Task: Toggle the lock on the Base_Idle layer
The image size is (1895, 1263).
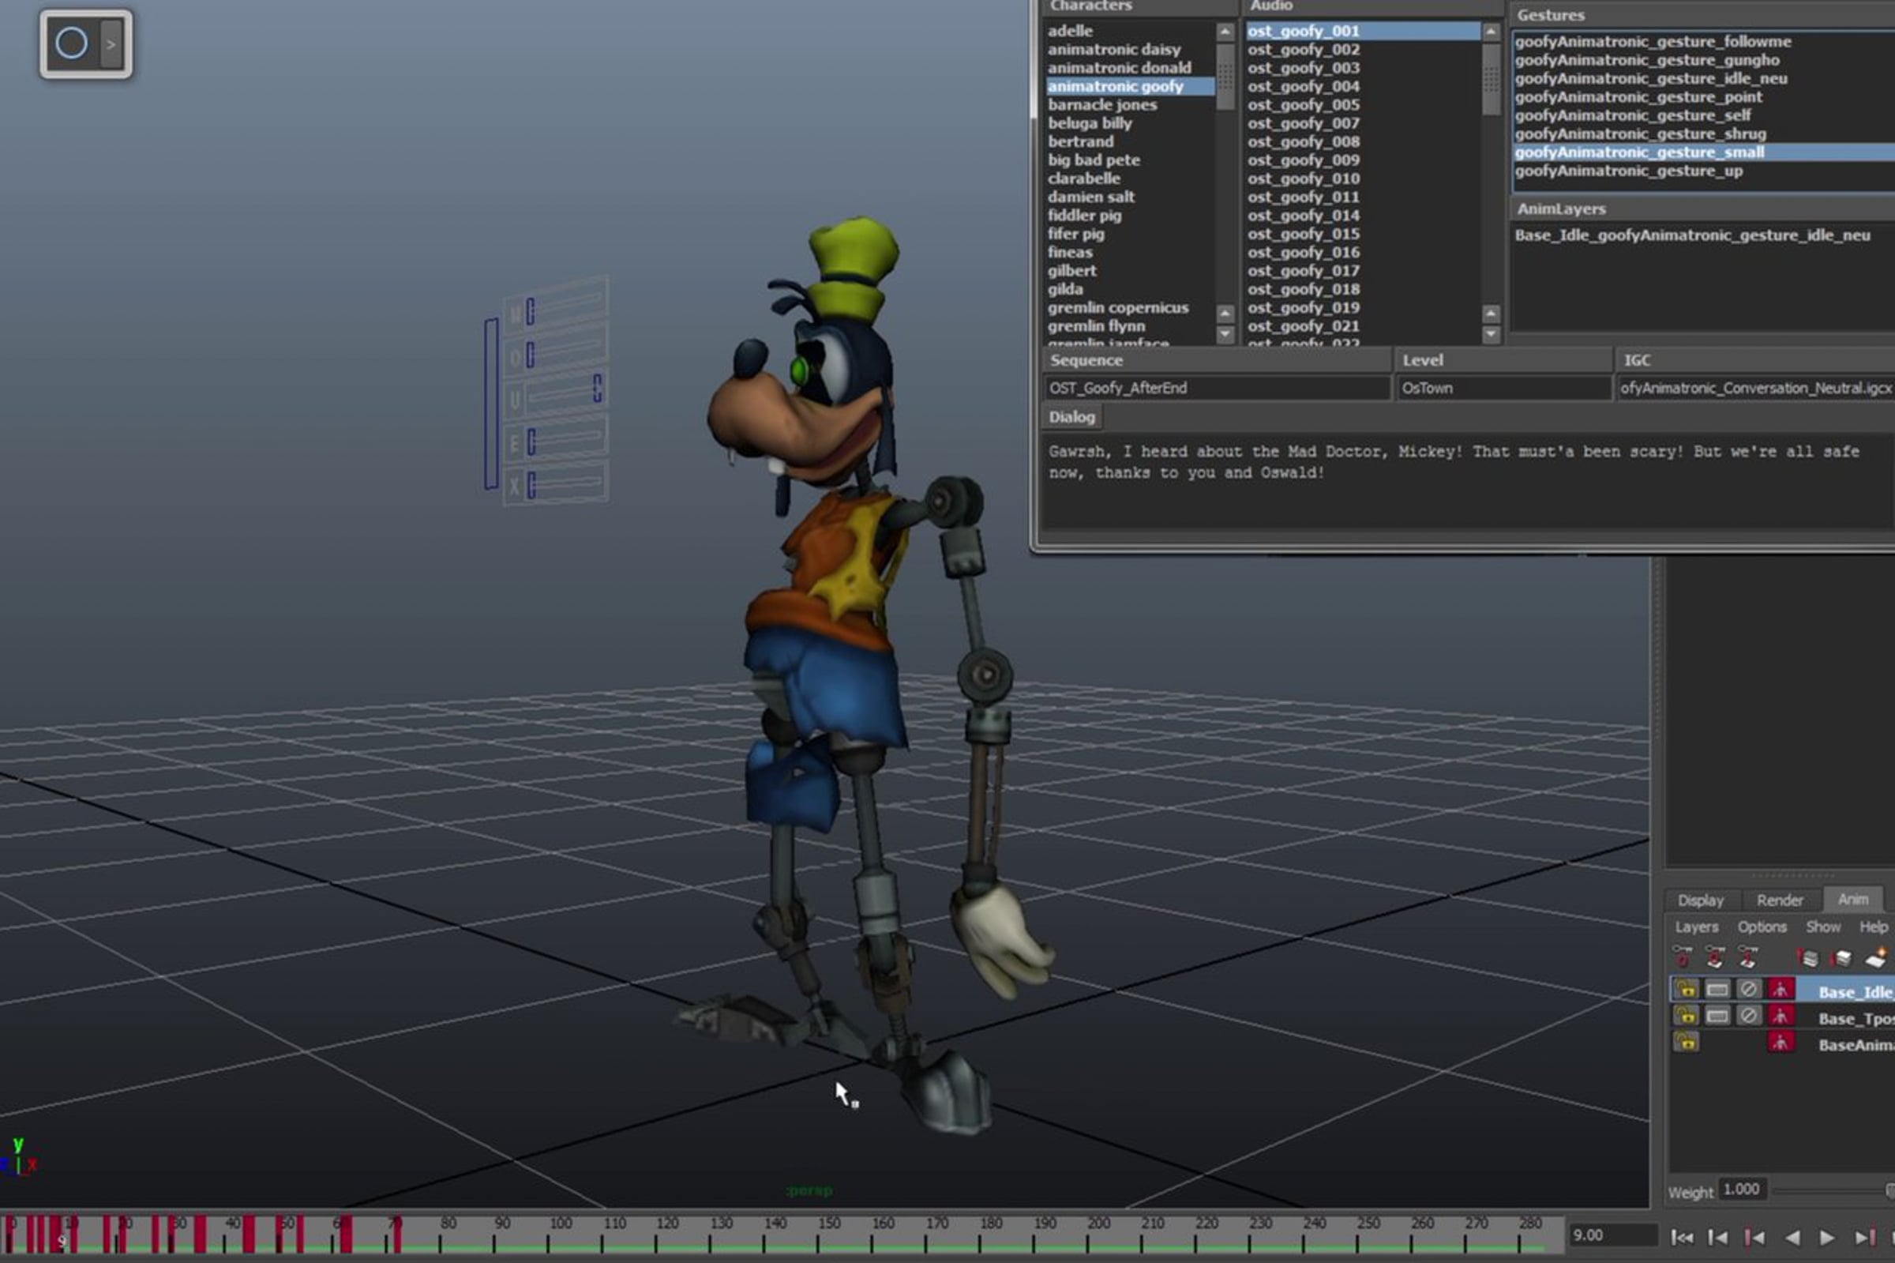Action: (1686, 989)
